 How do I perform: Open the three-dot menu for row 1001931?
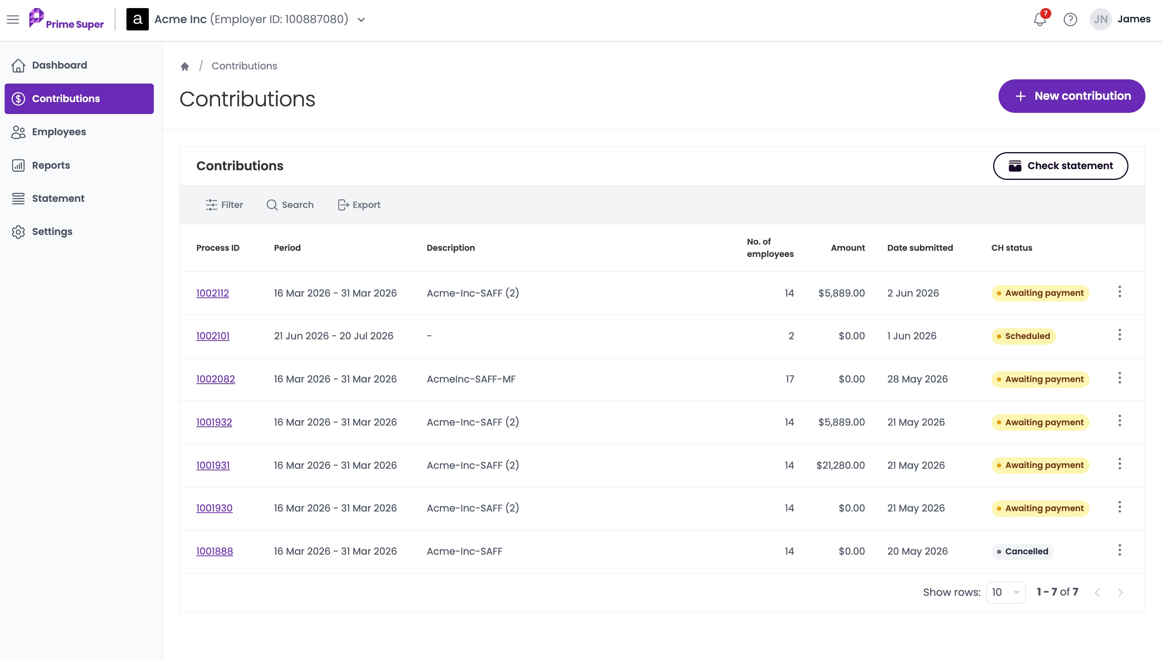click(1119, 463)
